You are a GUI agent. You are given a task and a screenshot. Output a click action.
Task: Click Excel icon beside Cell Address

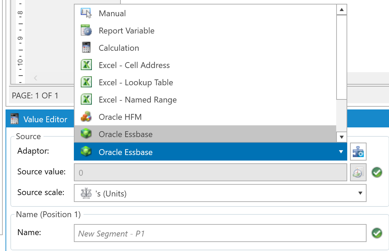(86, 65)
